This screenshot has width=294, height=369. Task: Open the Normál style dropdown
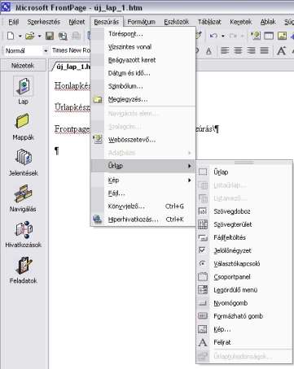coord(27,50)
